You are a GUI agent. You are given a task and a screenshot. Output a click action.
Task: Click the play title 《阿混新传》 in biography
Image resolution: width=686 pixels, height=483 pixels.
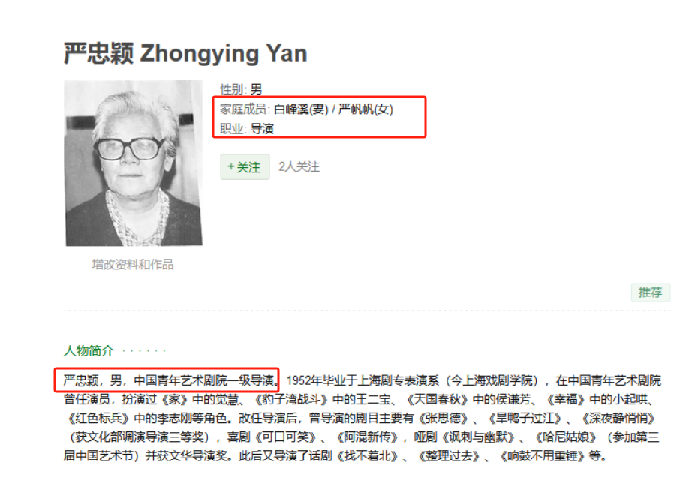367,437
